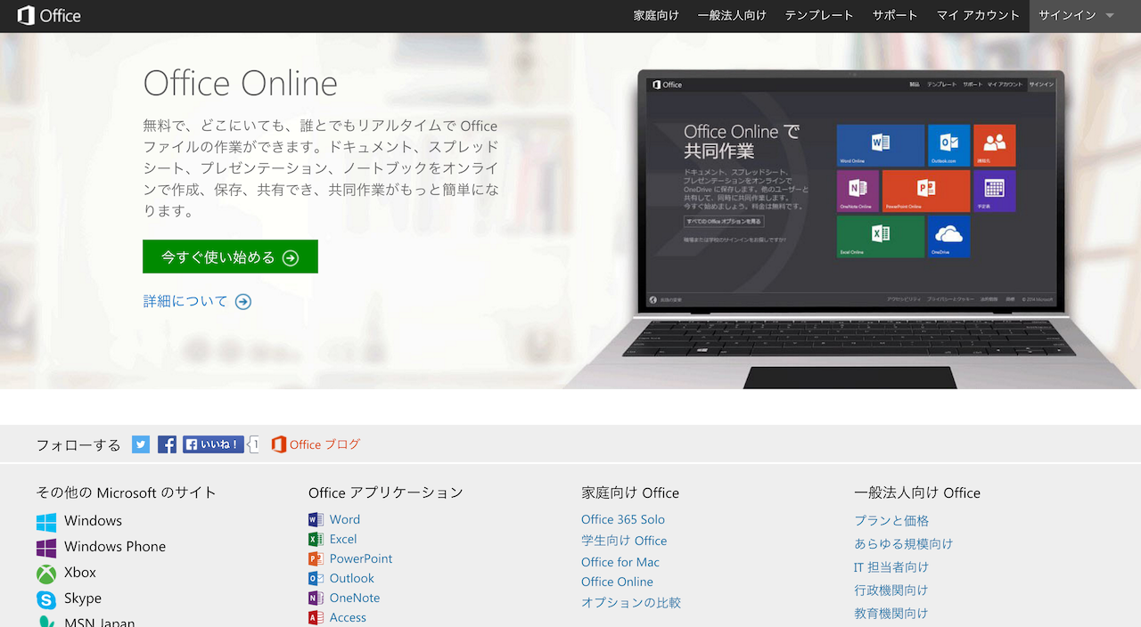Click the Access app icon in footer

coord(316,617)
